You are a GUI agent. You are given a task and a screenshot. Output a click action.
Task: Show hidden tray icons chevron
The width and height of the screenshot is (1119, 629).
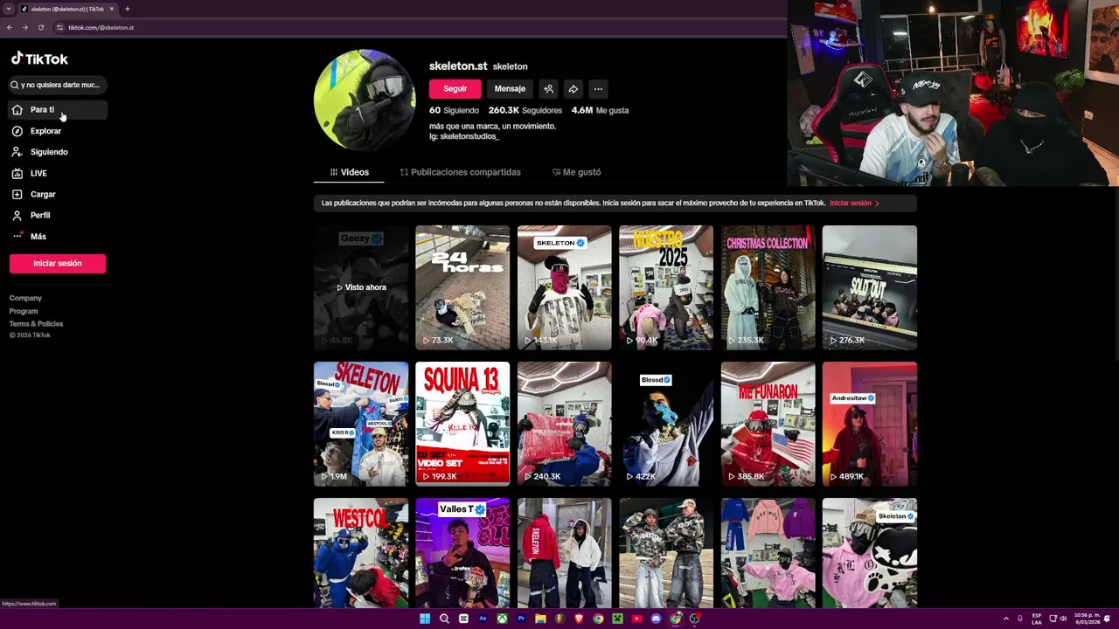1005,619
